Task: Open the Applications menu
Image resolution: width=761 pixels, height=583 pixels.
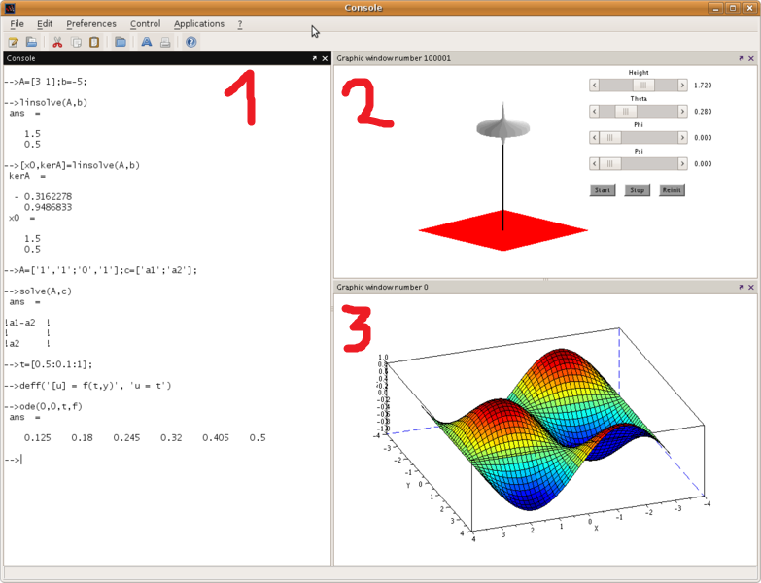Action: click(199, 23)
